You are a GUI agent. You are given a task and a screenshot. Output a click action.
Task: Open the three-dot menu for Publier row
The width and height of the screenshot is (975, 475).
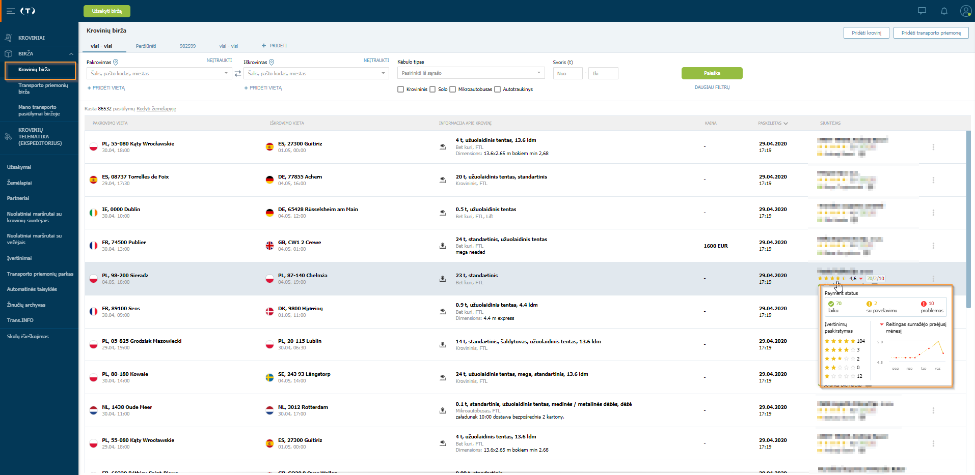tap(933, 246)
